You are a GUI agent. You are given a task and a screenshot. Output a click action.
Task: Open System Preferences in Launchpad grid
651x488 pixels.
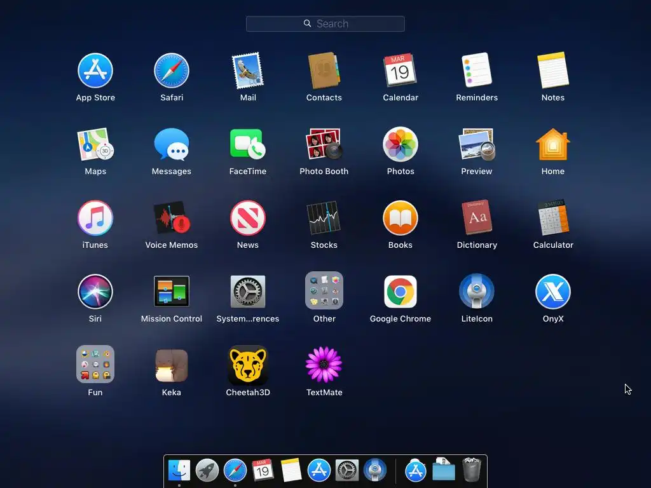[248, 291]
